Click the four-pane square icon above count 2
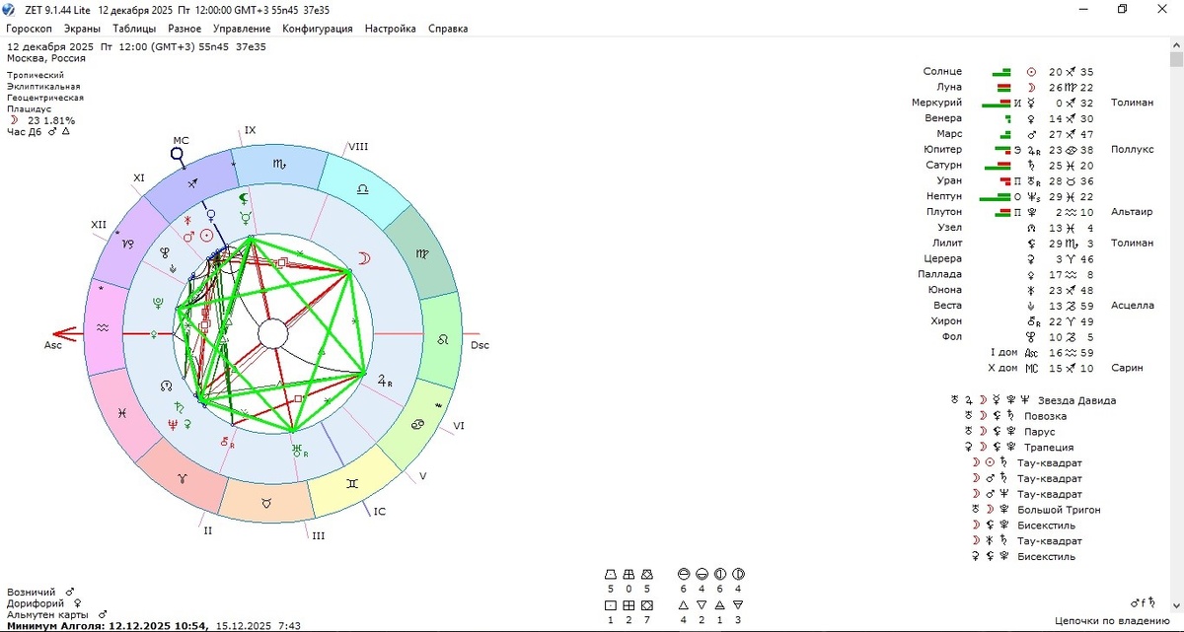 tap(629, 604)
